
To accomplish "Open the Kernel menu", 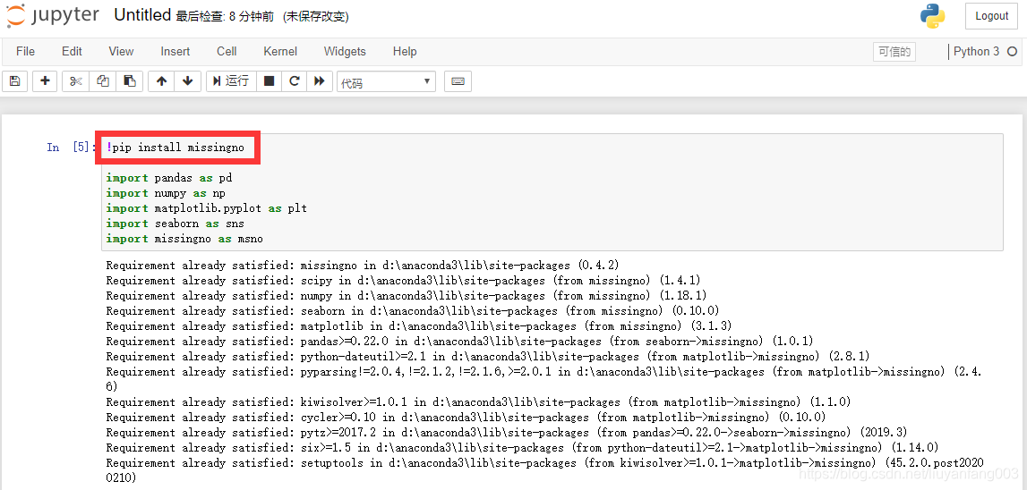I will (280, 51).
